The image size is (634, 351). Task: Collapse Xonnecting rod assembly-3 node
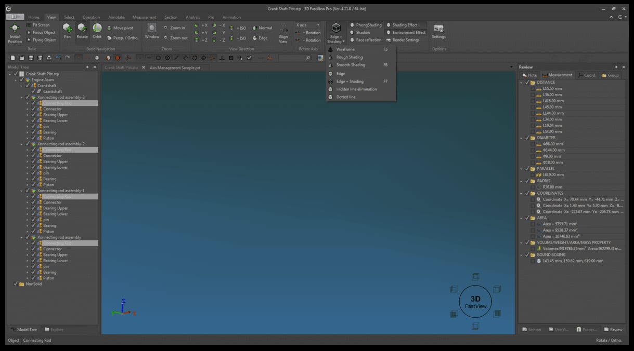pyautogui.click(x=21, y=97)
